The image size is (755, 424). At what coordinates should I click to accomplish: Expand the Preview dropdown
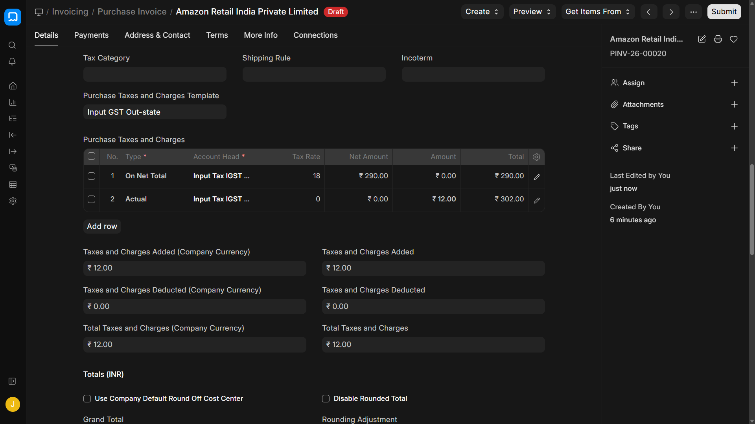coord(532,12)
